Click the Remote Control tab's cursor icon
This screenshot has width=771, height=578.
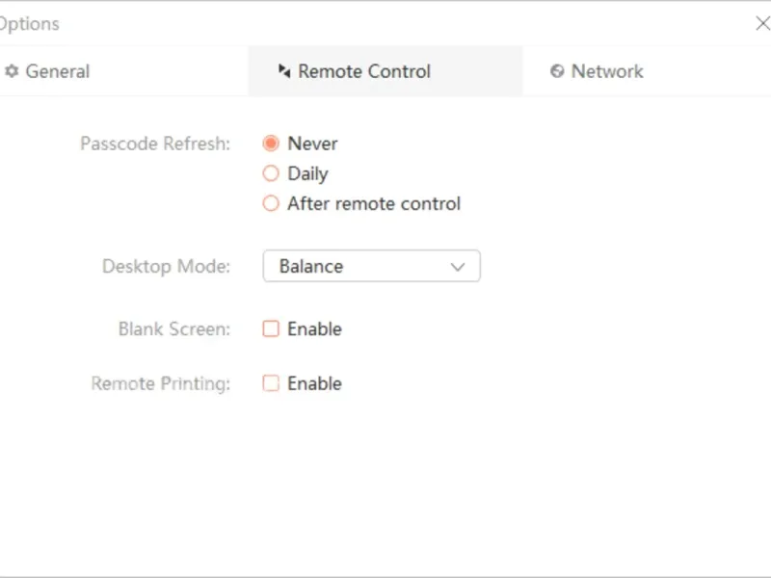pyautogui.click(x=283, y=71)
